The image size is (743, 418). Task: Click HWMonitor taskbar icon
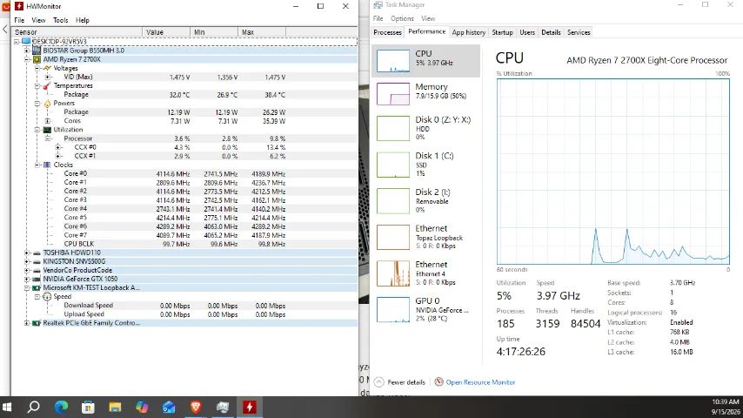[x=249, y=407]
